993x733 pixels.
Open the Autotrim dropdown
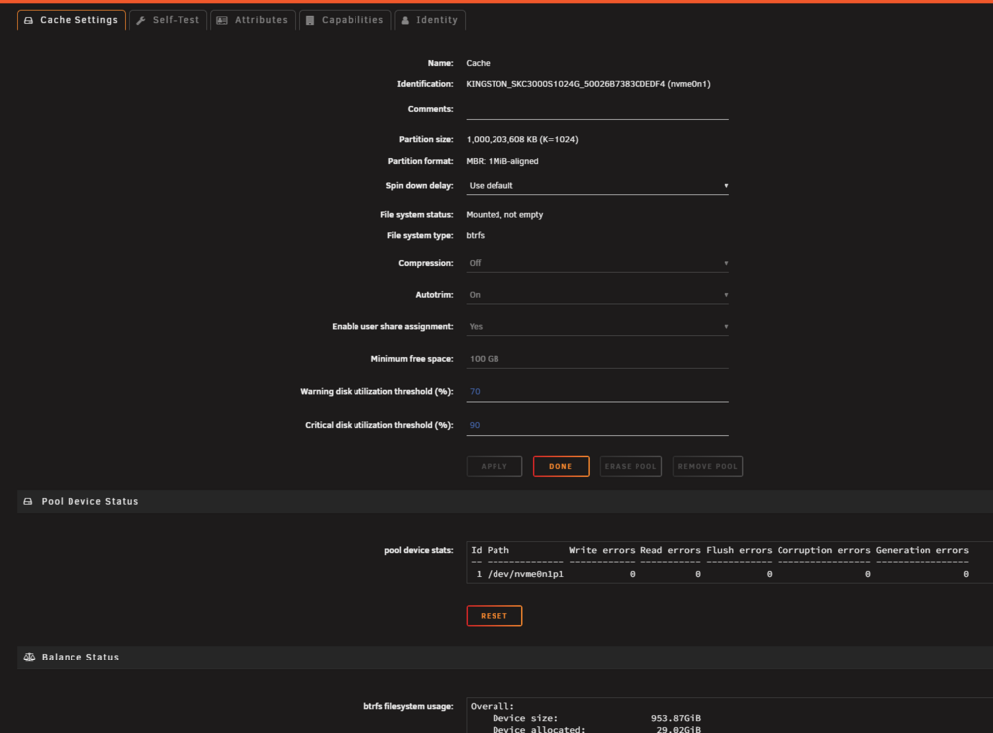click(x=597, y=295)
